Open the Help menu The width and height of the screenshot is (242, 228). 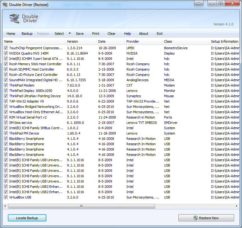[127, 34]
